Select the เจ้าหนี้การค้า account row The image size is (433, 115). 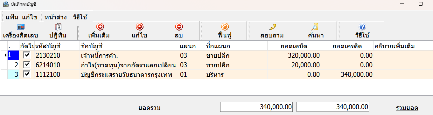point(216,55)
